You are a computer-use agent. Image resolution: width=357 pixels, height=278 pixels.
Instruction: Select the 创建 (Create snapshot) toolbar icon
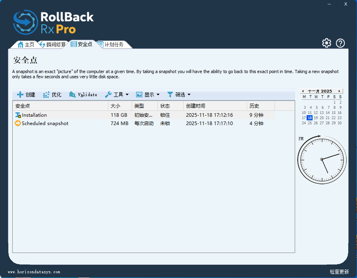click(x=25, y=94)
